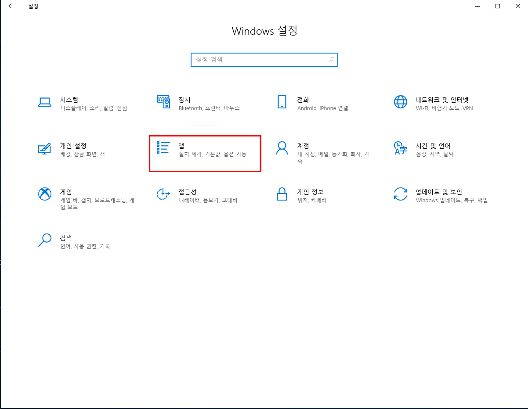Open the 앱 list icon
The image size is (528, 409).
click(x=163, y=148)
